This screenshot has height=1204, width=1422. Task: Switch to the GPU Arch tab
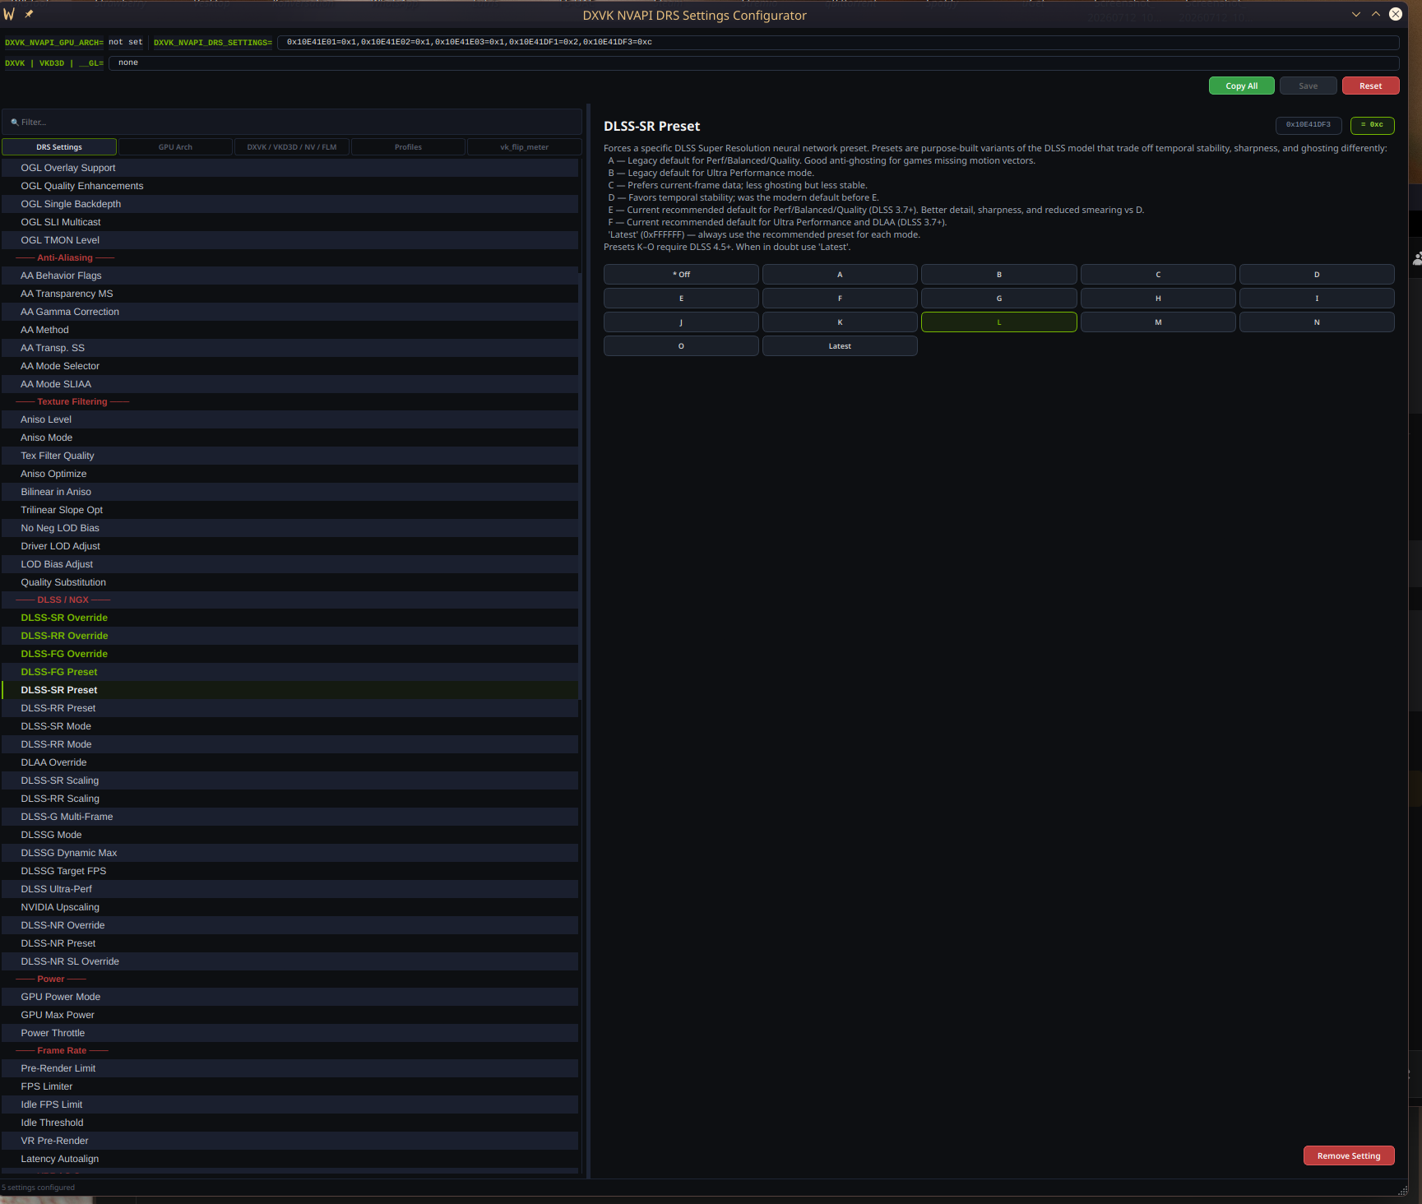pyautogui.click(x=175, y=147)
